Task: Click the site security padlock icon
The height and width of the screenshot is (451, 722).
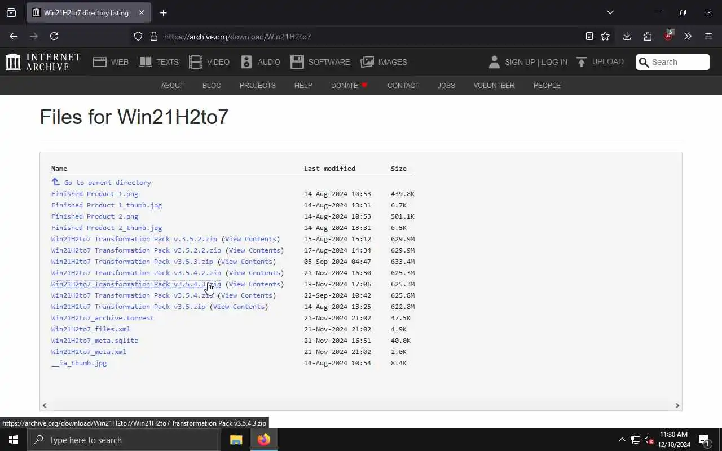Action: click(x=154, y=36)
